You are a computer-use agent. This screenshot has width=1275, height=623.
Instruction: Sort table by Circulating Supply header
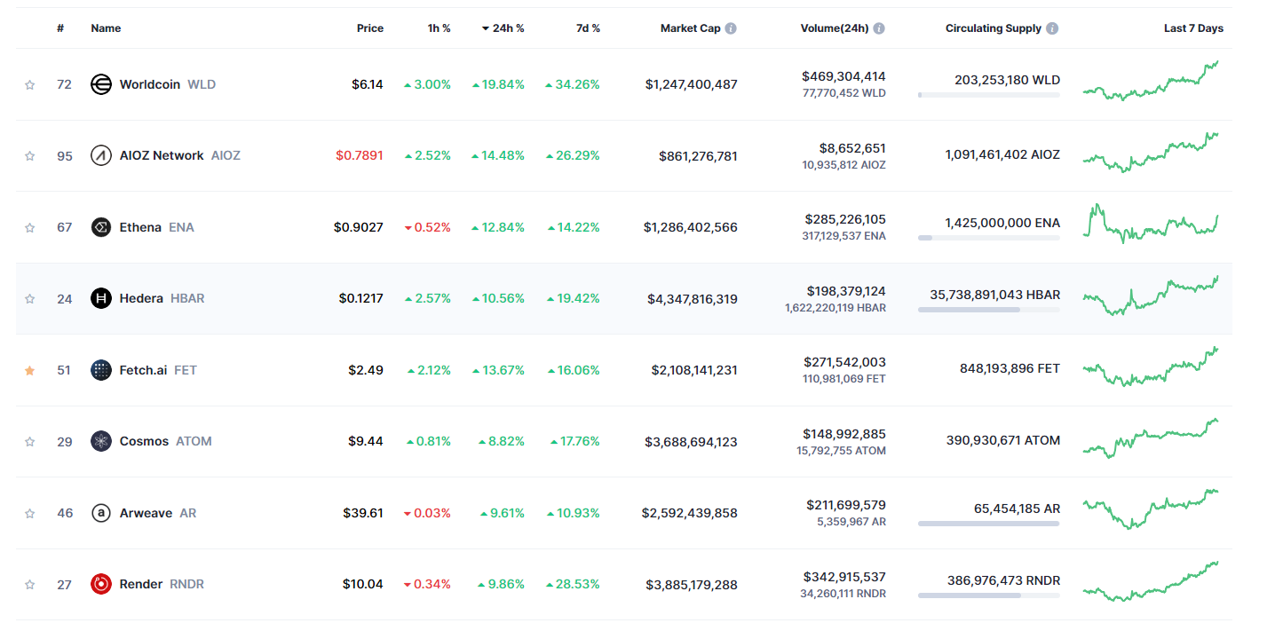click(x=994, y=28)
